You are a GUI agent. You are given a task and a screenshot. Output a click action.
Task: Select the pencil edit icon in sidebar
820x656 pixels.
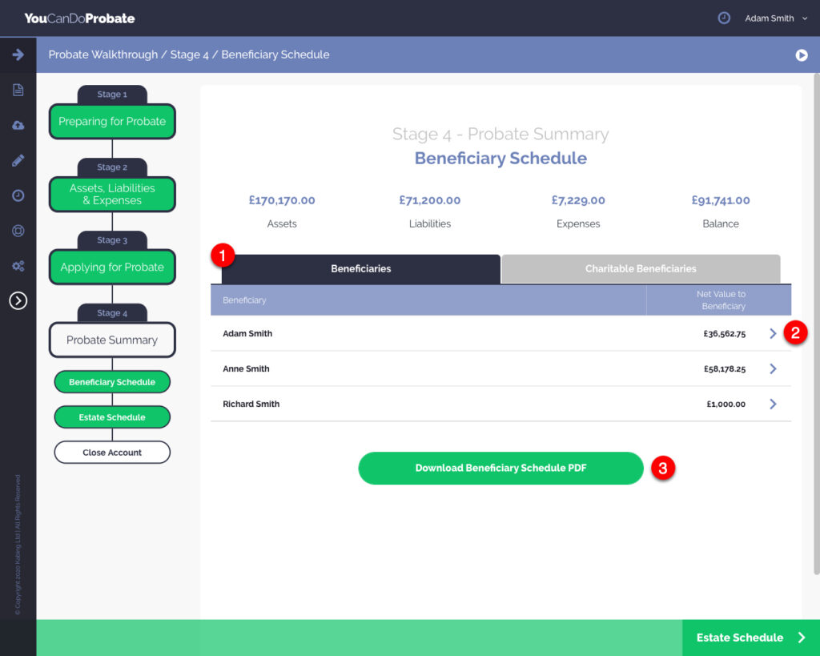click(x=18, y=160)
